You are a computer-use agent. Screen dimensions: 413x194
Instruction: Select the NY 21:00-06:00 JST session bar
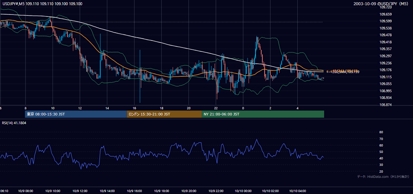(x=263, y=114)
